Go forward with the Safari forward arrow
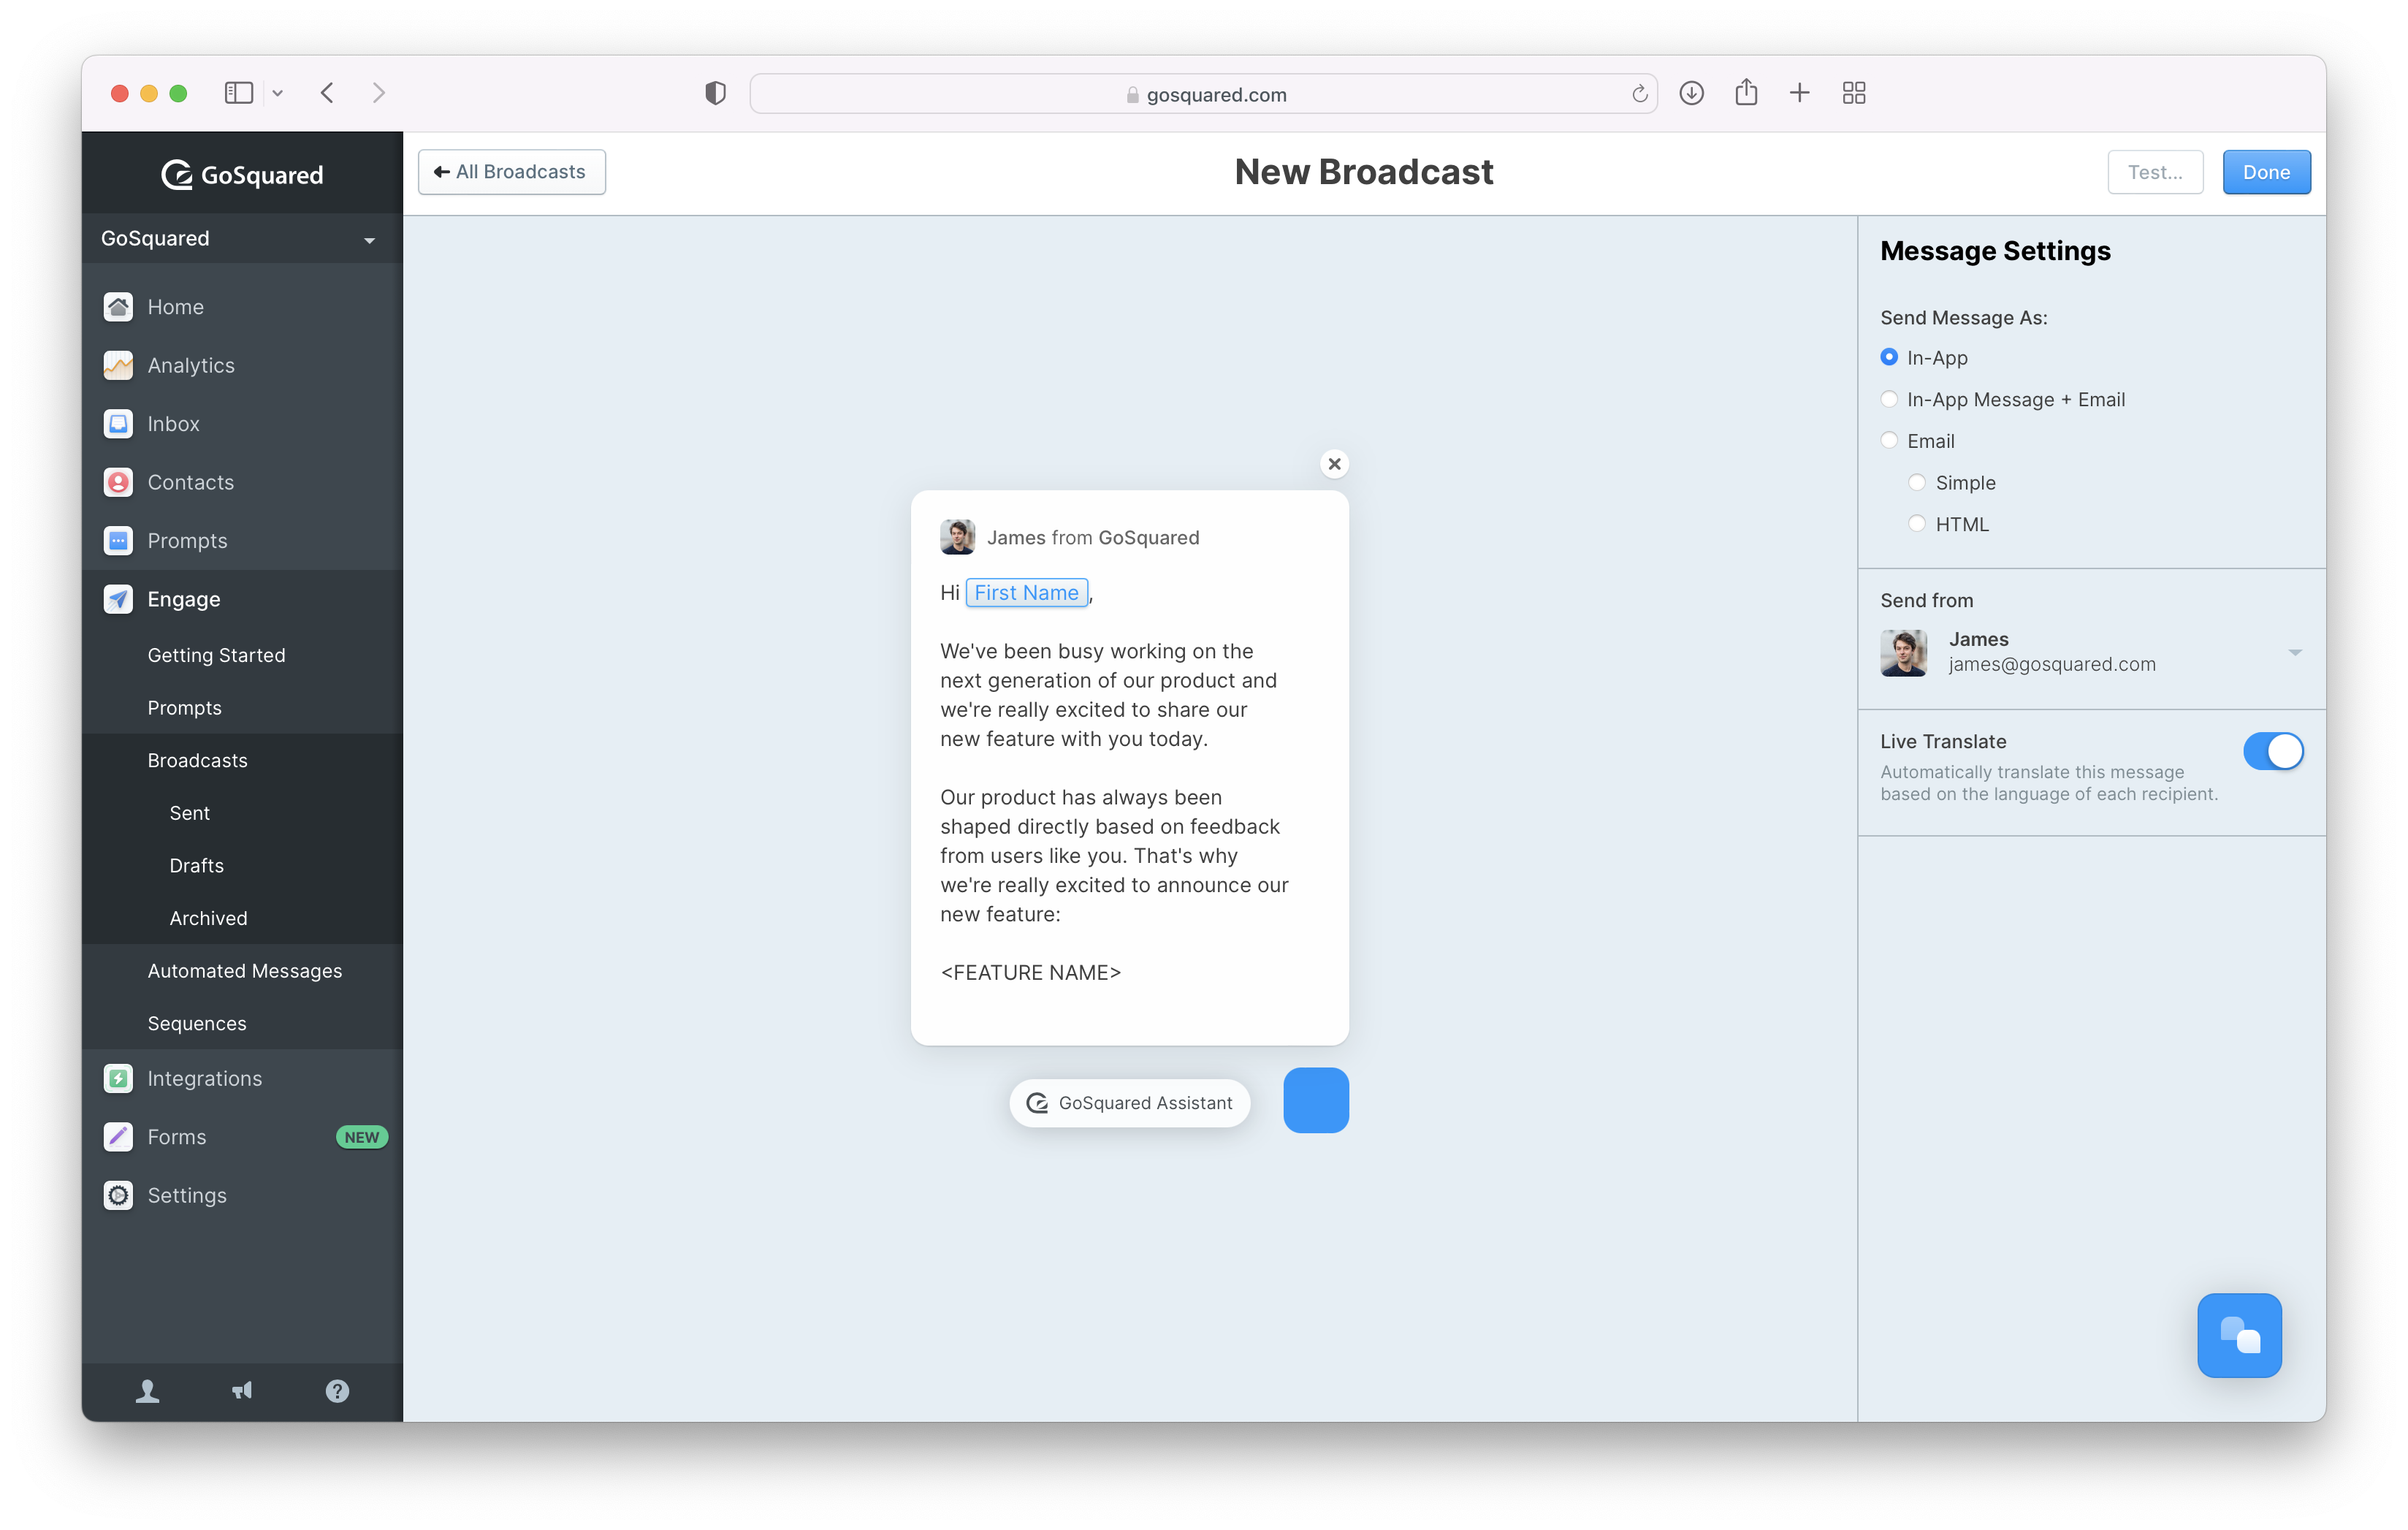 pos(378,93)
